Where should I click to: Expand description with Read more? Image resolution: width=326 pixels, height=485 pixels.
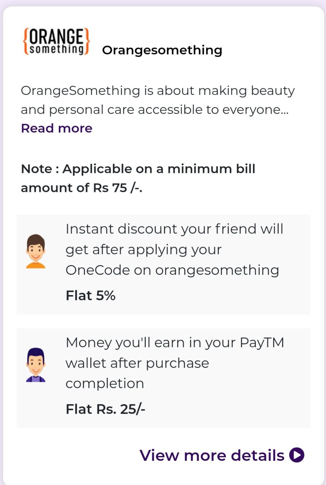(57, 128)
